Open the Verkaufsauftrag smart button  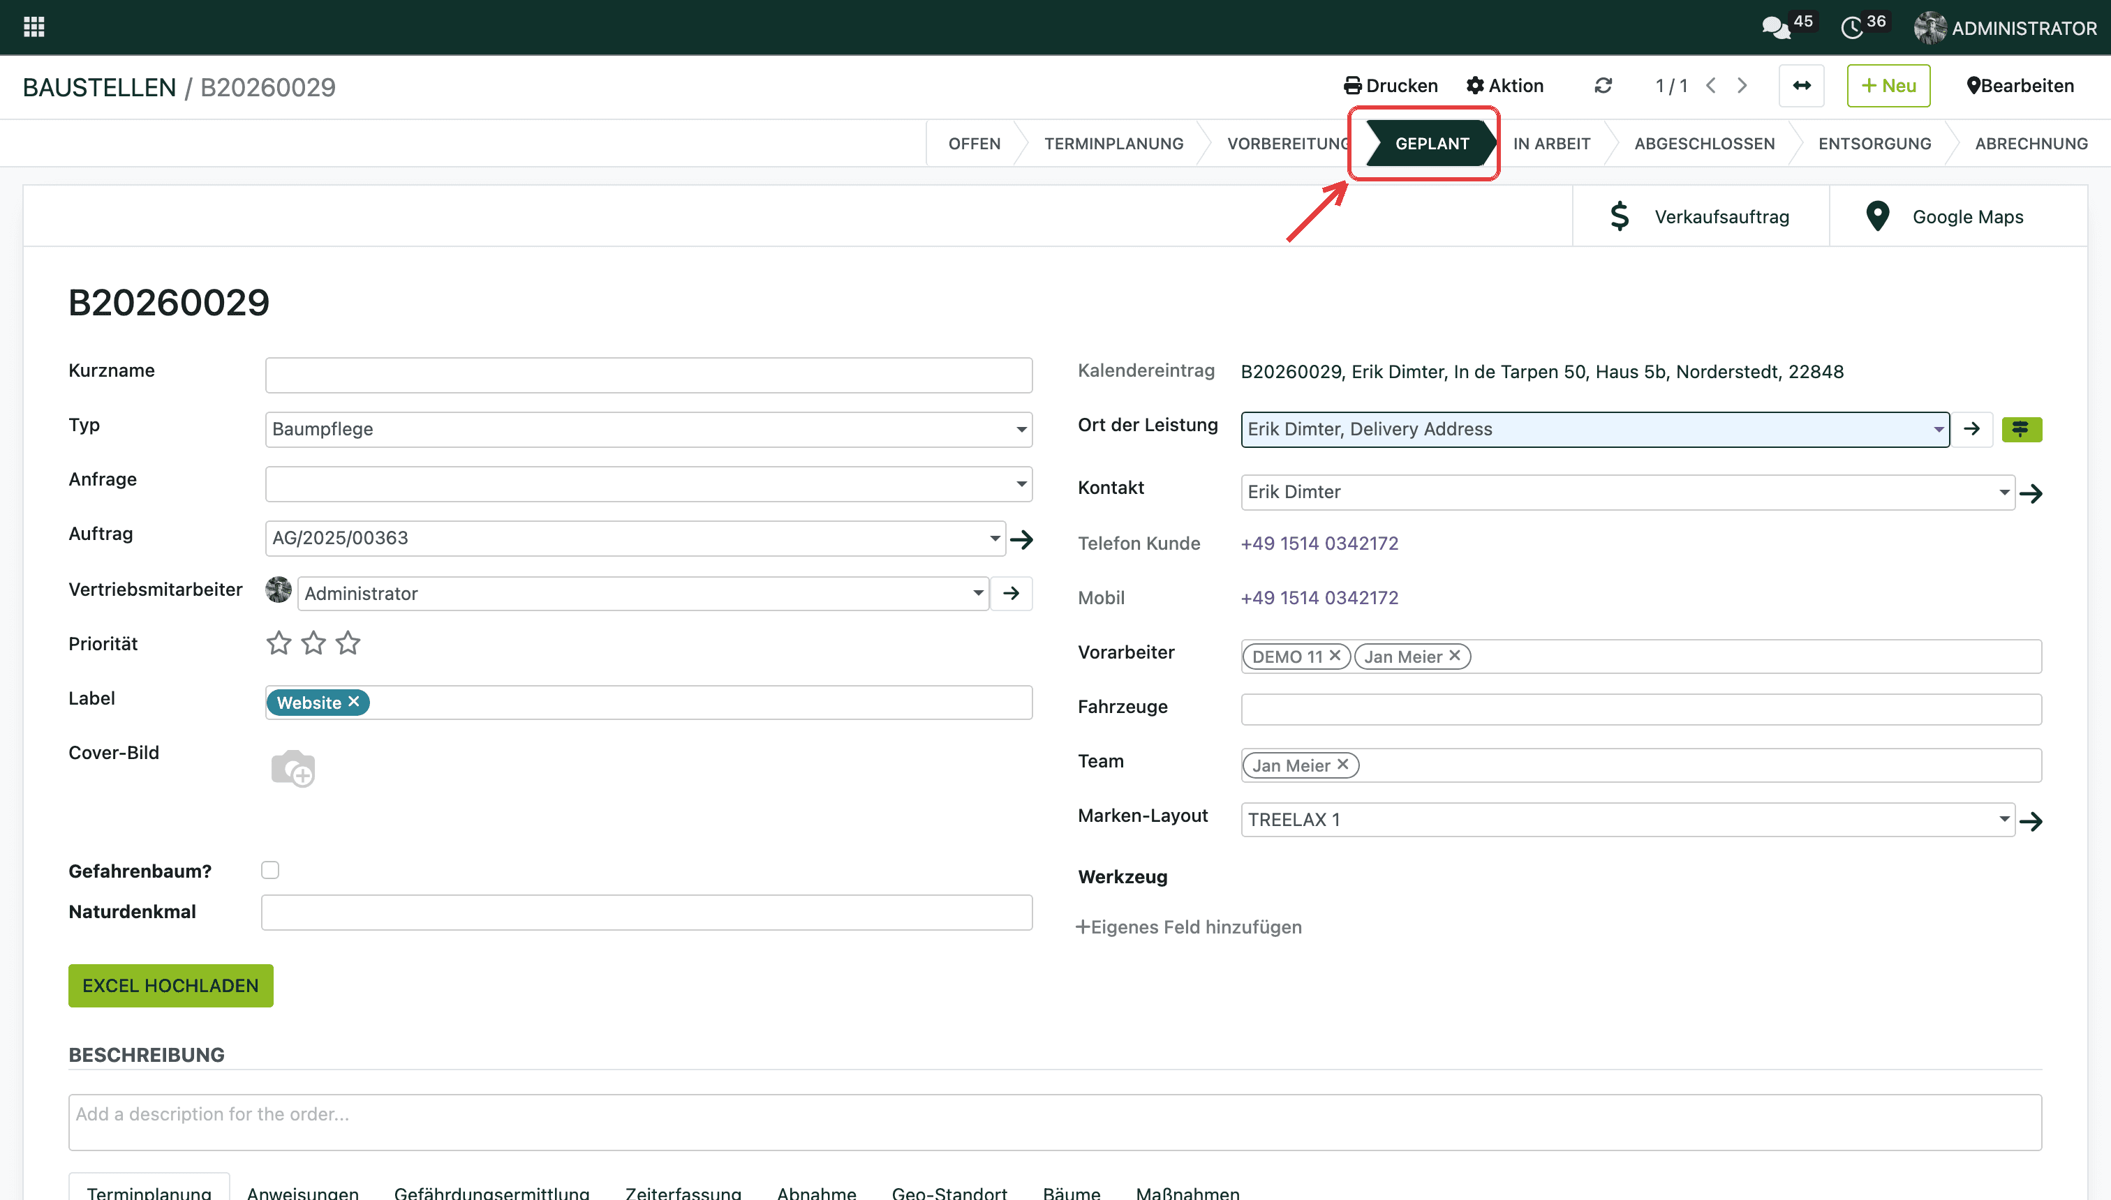point(1701,217)
